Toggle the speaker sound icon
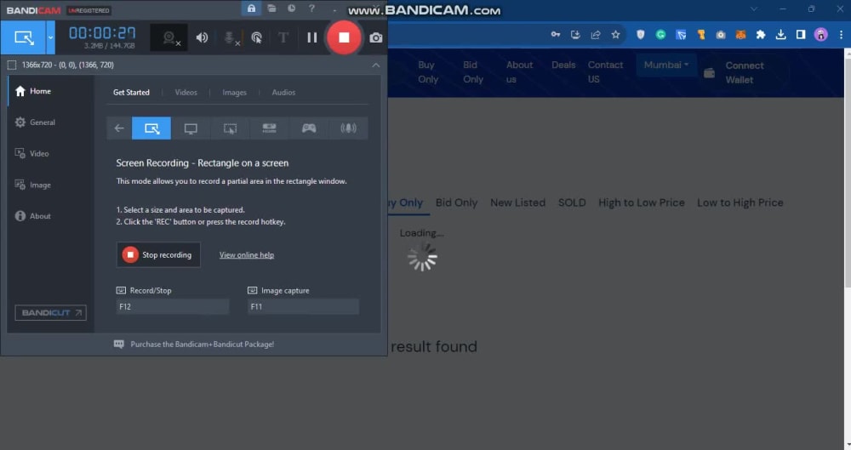The image size is (851, 450). pyautogui.click(x=202, y=37)
